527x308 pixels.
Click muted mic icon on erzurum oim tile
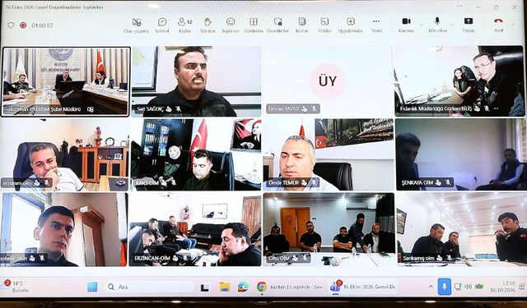pyautogui.click(x=46, y=182)
